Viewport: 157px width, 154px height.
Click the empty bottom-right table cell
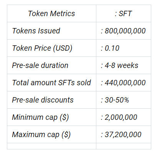point(124,146)
